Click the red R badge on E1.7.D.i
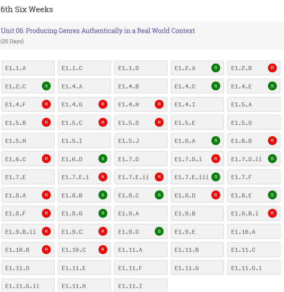This screenshot has width=284, height=292. [216, 159]
